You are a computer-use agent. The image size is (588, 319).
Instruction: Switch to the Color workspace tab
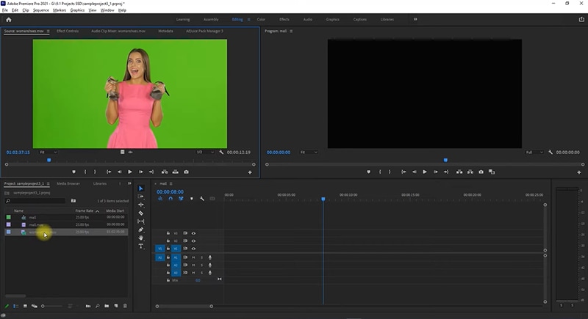coord(261,20)
